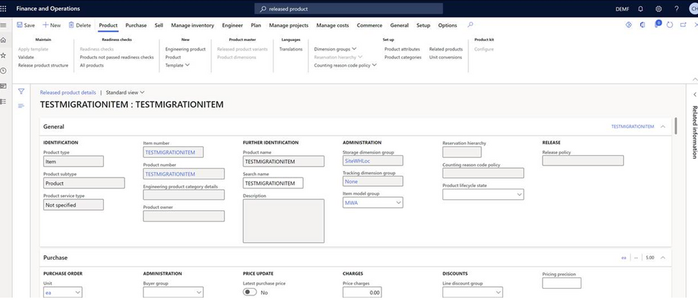Open Related products
The width and height of the screenshot is (698, 307).
pyautogui.click(x=446, y=49)
